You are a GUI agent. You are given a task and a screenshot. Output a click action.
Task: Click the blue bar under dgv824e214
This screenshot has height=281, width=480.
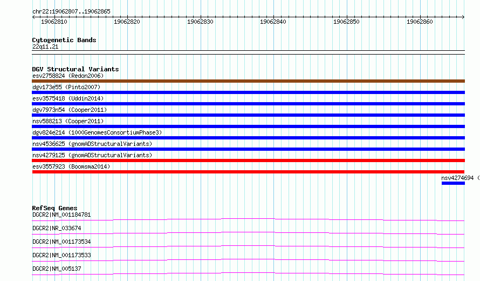point(248,138)
